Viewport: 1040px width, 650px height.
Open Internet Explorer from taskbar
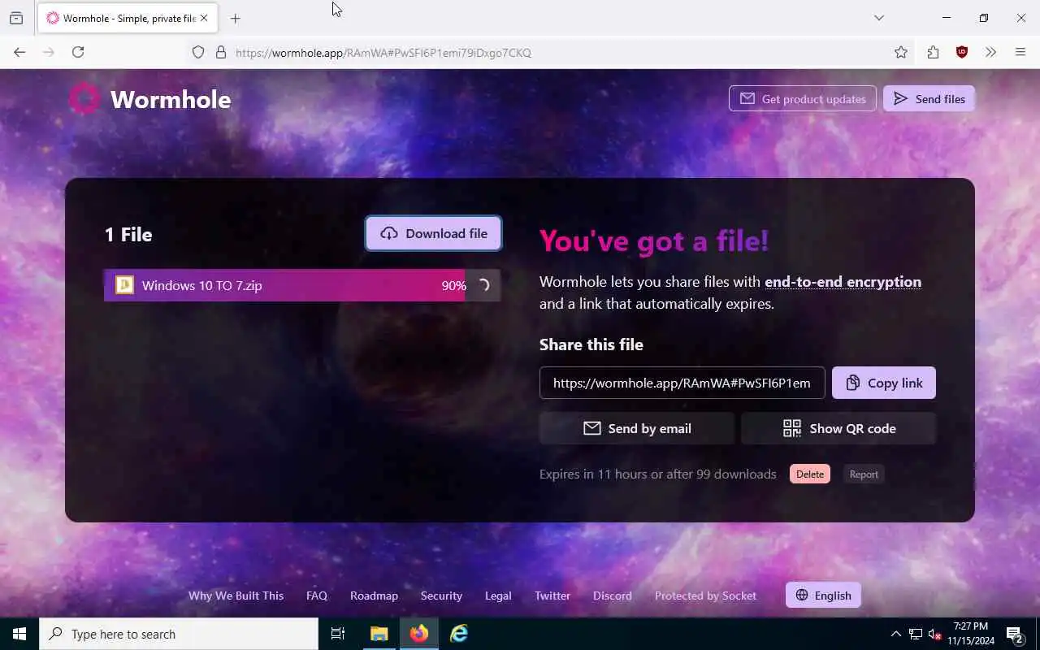pyautogui.click(x=459, y=634)
